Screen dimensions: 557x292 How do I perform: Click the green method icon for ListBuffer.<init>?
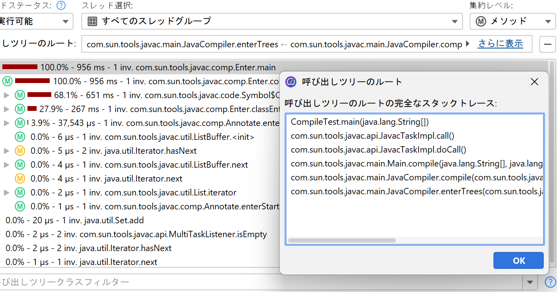20,137
